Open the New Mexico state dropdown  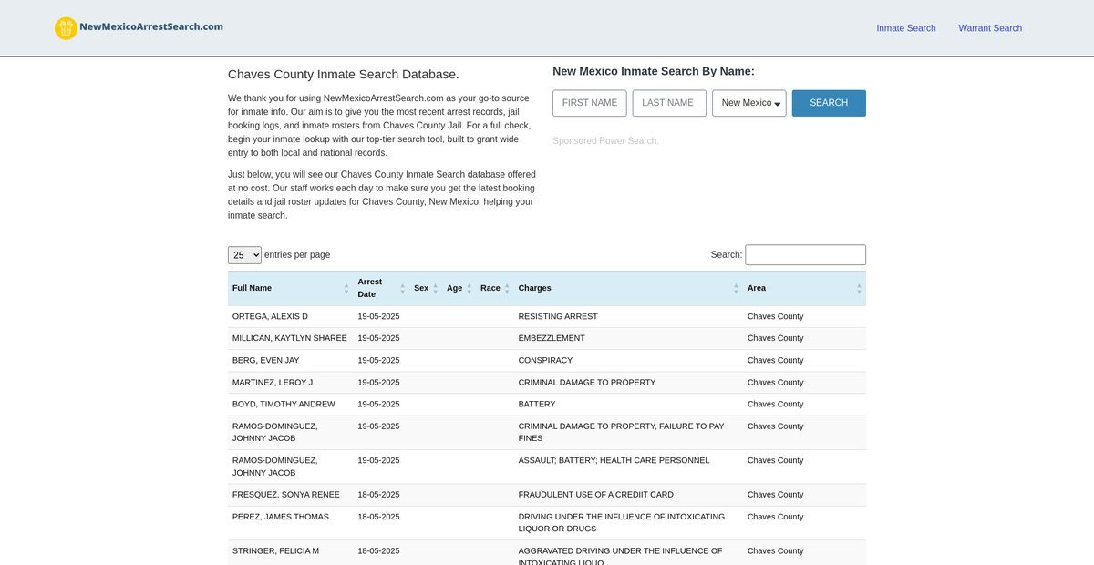coord(748,103)
